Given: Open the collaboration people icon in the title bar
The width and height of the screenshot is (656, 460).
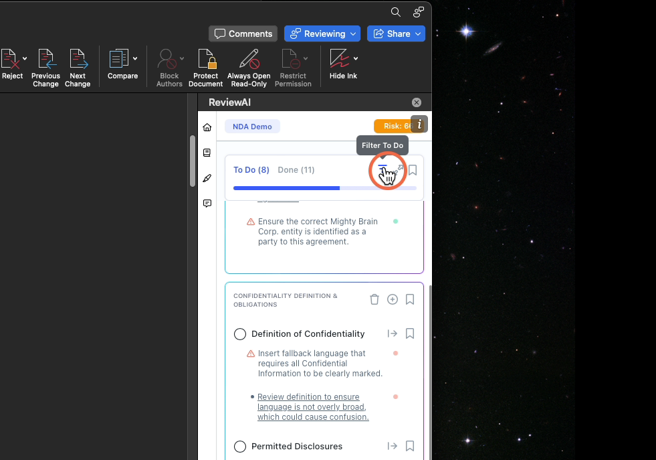Looking at the screenshot, I should (x=419, y=12).
